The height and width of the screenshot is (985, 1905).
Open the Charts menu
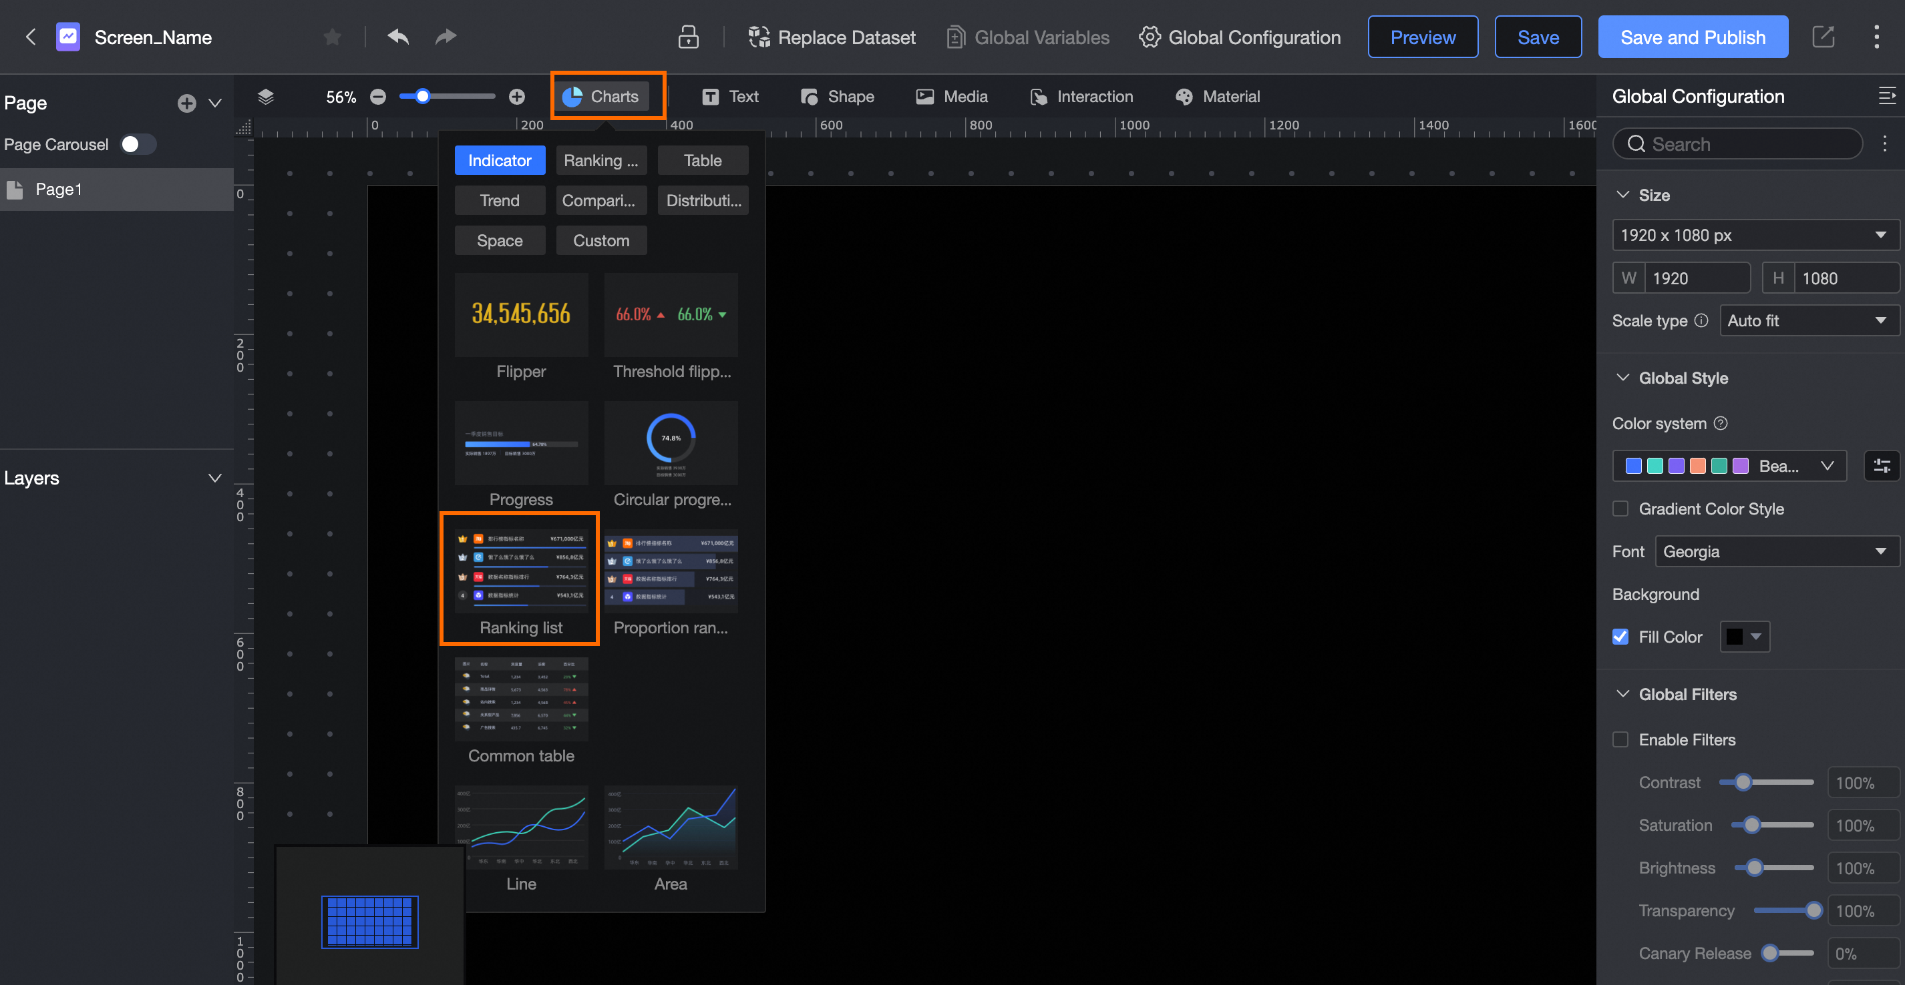point(601,96)
